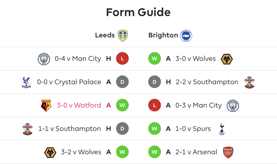Click the Southampton badge beside 2-2 result
Screen dimensions: 277x164
(x=249, y=82)
